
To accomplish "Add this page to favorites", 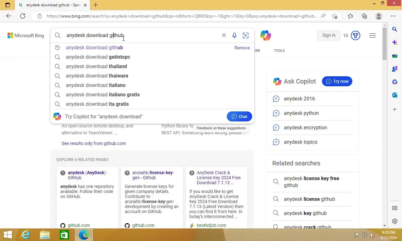I will [x=335, y=16].
